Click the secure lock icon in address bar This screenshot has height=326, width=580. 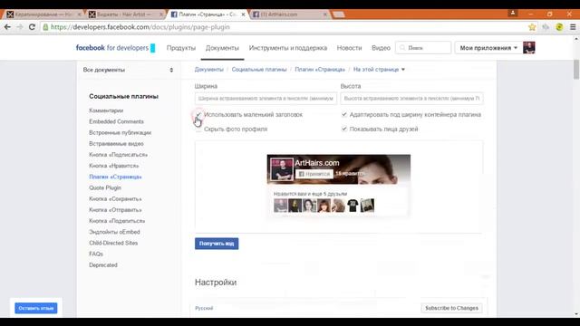pyautogui.click(x=45, y=27)
